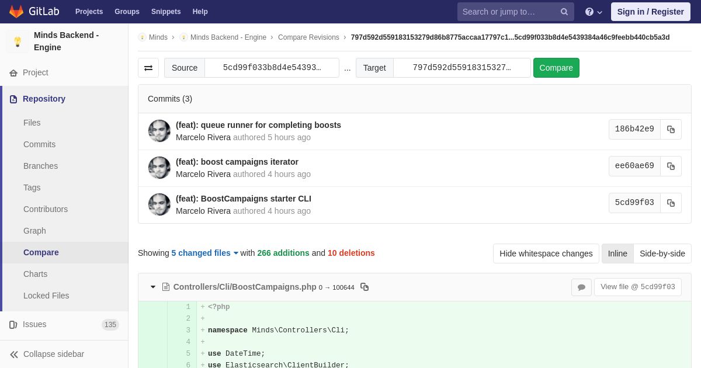Click Marcelo Rivera avatar on queue runner commit

coord(159,131)
